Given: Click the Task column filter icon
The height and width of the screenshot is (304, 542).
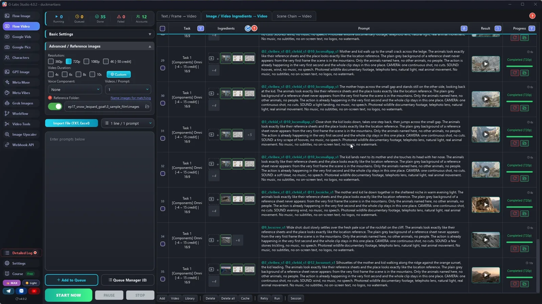Looking at the screenshot, I should tap(201, 28).
